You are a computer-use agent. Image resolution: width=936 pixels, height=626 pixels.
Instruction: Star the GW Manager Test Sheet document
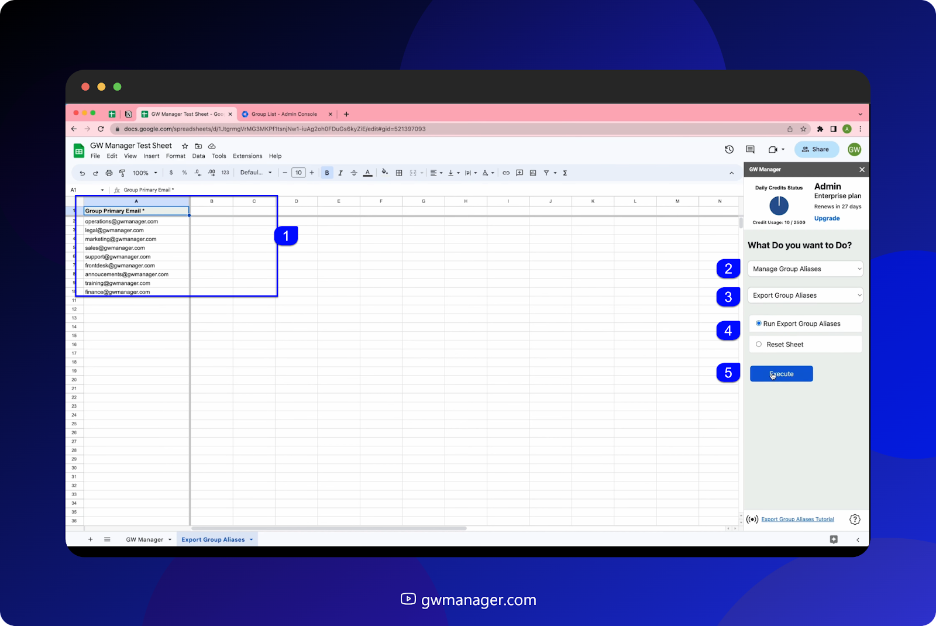185,146
